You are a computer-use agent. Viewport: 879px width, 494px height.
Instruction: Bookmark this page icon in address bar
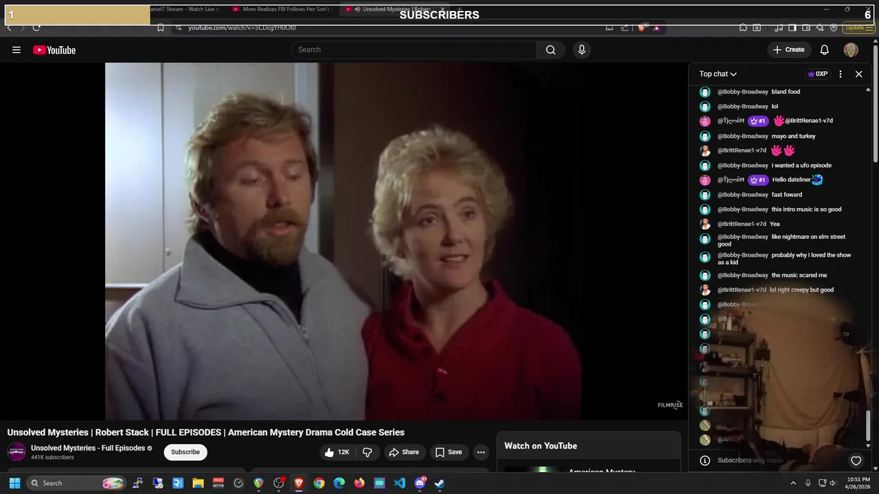(x=160, y=27)
